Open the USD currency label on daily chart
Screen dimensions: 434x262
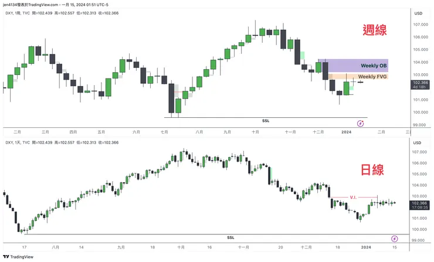pyautogui.click(x=417, y=143)
